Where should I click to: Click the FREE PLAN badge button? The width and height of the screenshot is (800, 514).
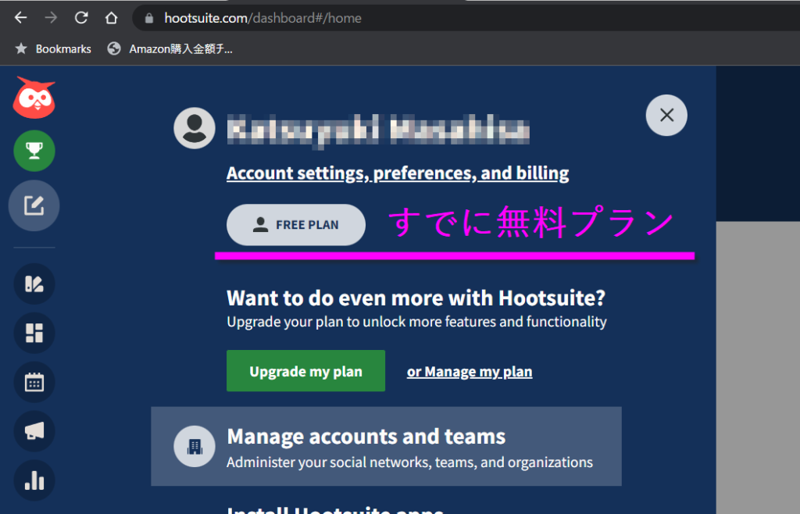click(296, 225)
